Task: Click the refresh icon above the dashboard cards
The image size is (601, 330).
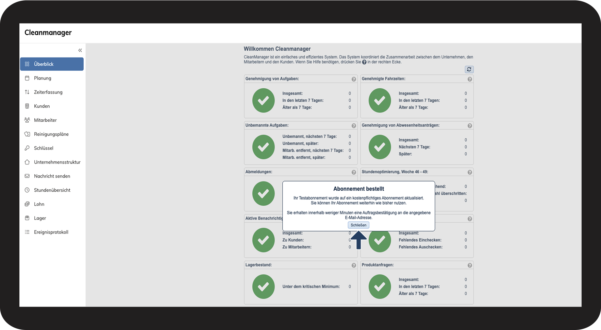Action: pos(469,69)
